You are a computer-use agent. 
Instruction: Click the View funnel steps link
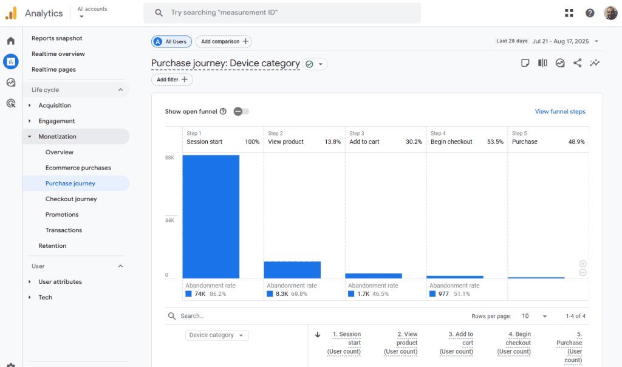[x=560, y=112]
